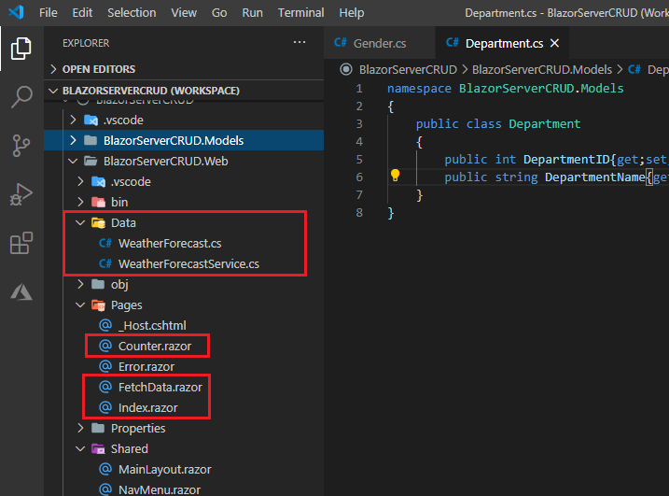The height and width of the screenshot is (496, 669).
Task: Open the Azure view in activity bar
Action: pos(21,292)
